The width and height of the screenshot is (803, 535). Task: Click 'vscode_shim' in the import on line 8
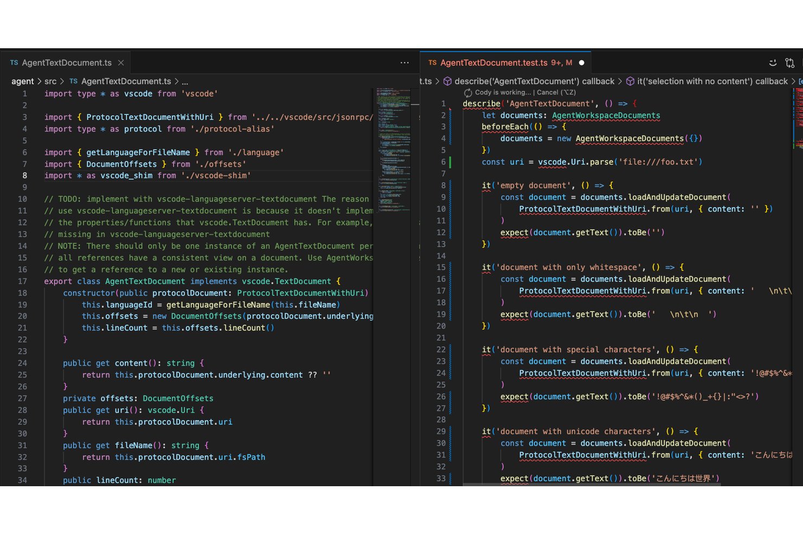tap(126, 176)
